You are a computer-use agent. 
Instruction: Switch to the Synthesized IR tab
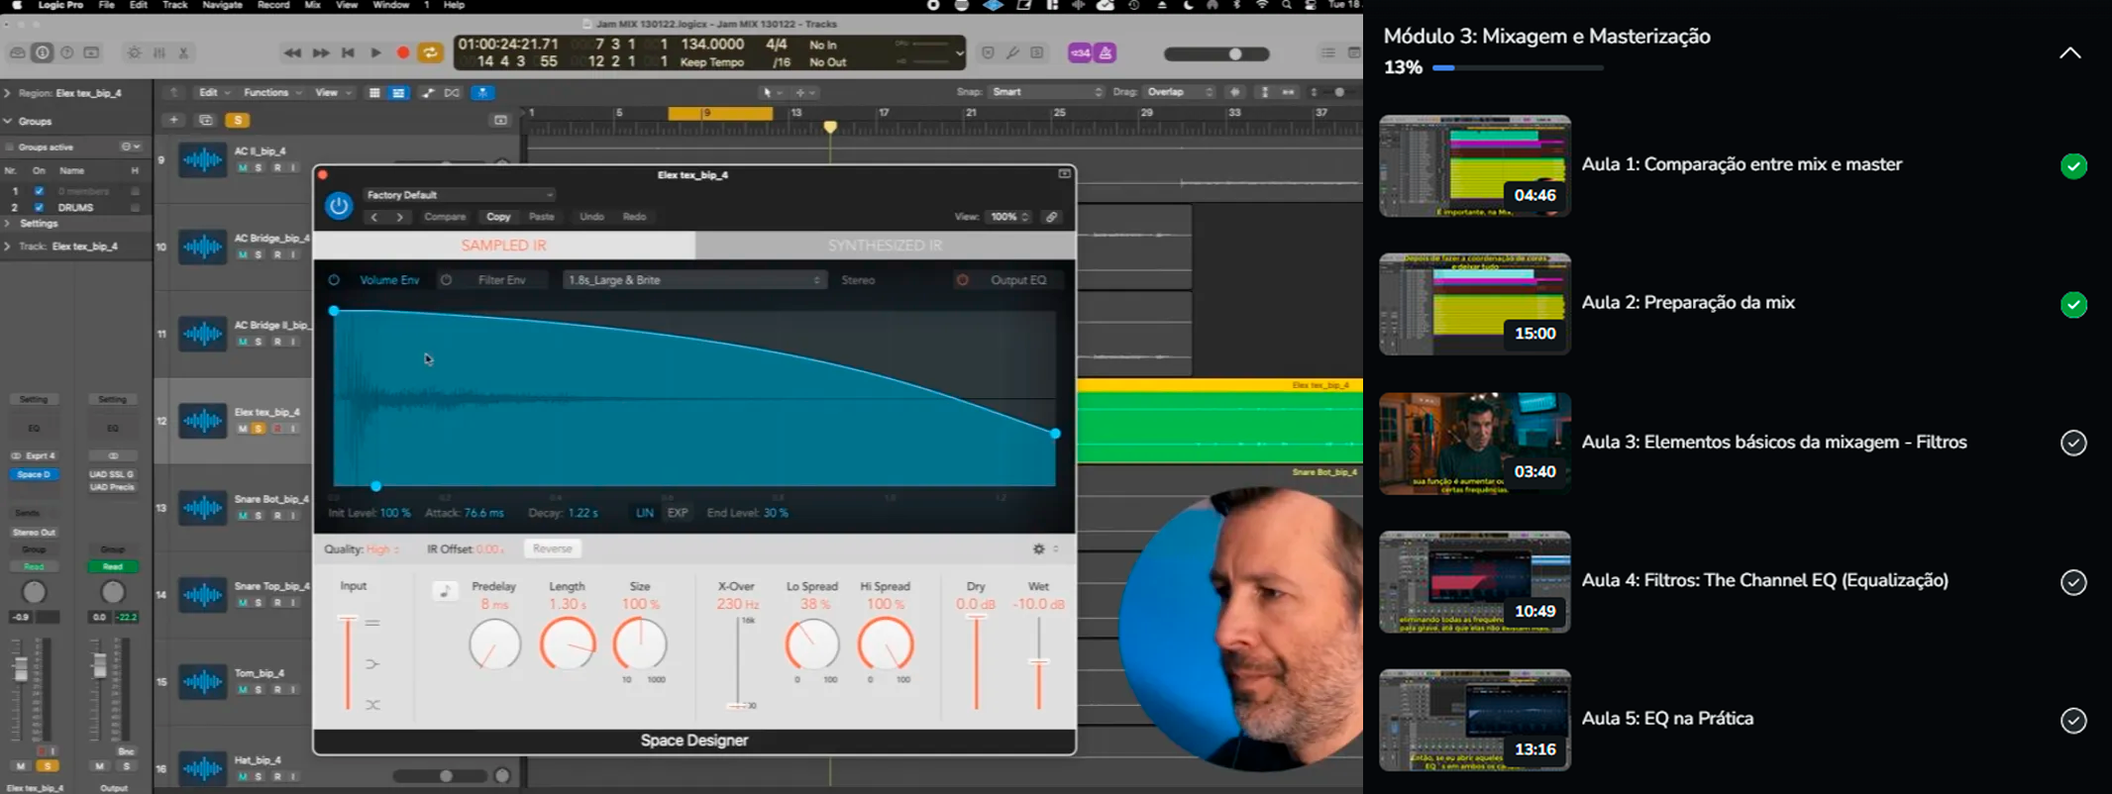(x=885, y=246)
